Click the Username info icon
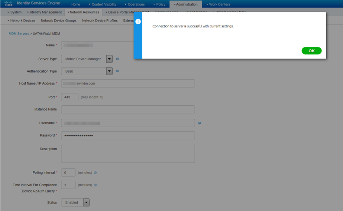Viewport: 343px width, 211px height. pyautogui.click(x=200, y=123)
